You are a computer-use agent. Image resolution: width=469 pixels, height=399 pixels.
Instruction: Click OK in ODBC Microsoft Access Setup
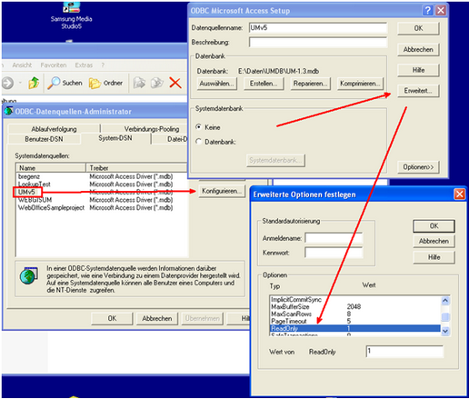coord(418,28)
